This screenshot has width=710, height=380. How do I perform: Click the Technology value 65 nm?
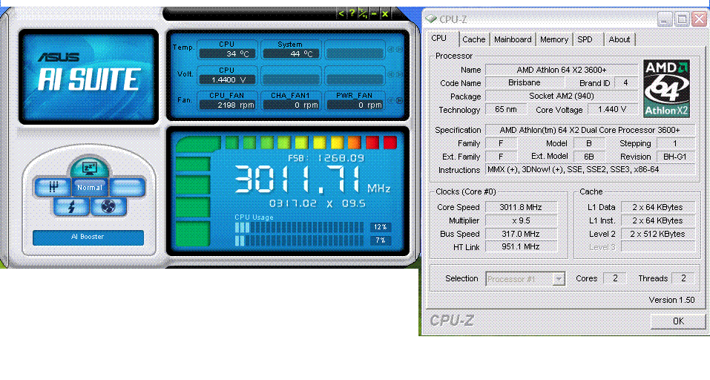coord(506,109)
